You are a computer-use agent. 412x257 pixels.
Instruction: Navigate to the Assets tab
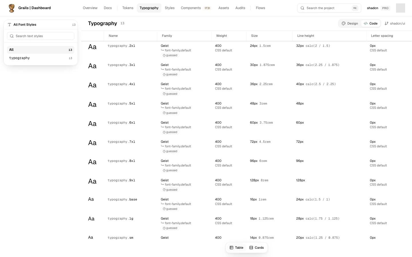[x=224, y=8]
